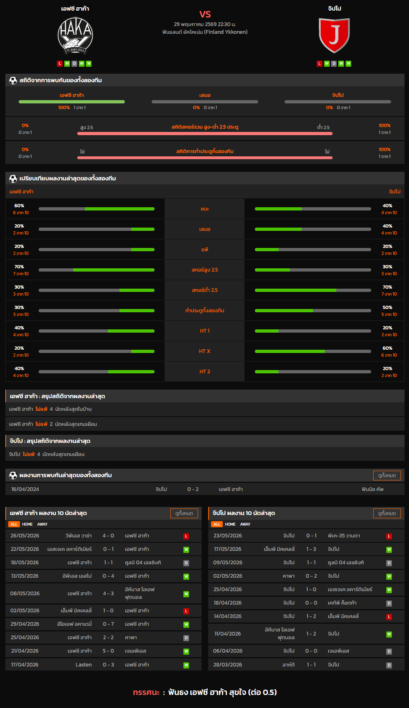Click the Haka 100% green win bar

point(72,102)
